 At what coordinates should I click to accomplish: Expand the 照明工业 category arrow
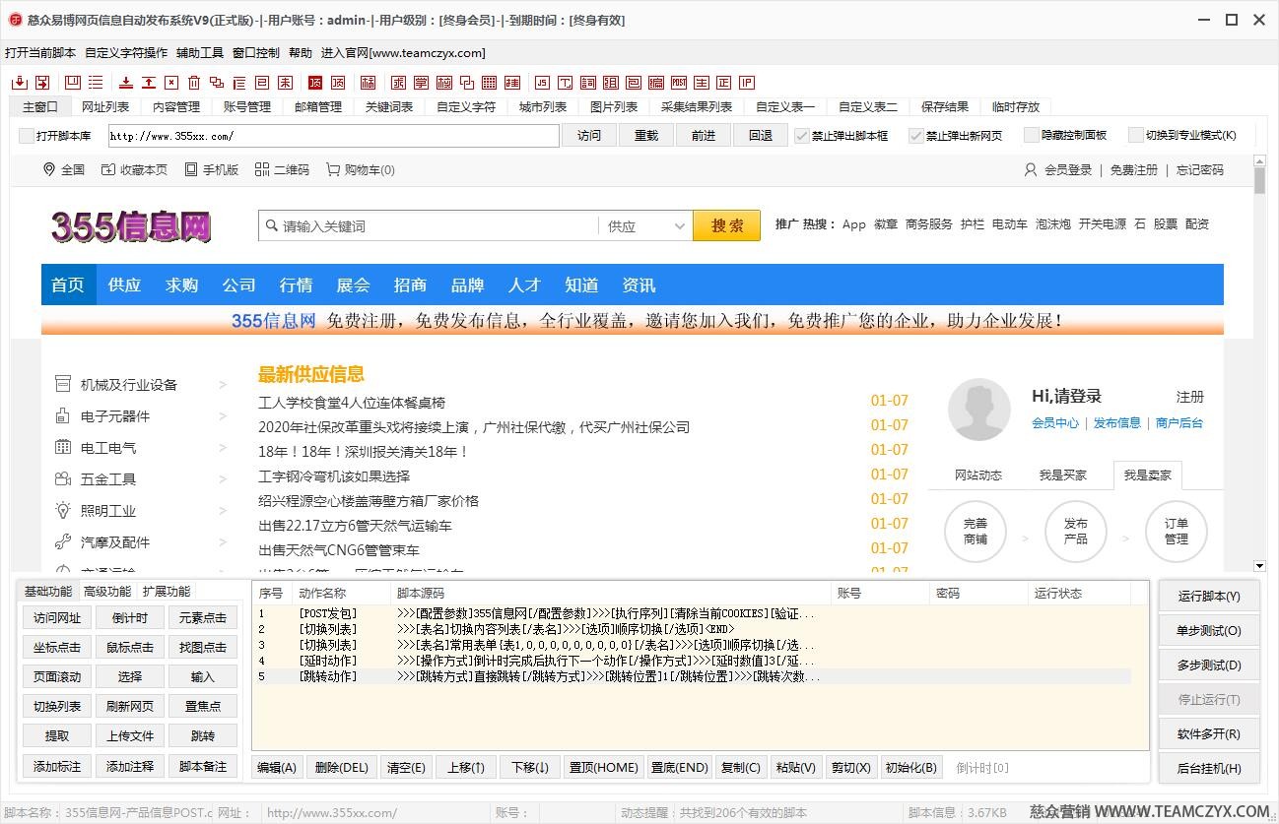point(223,511)
